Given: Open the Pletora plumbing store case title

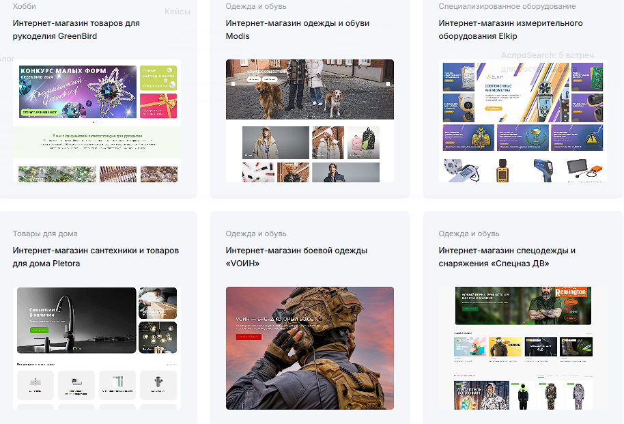Looking at the screenshot, I should pos(96,257).
